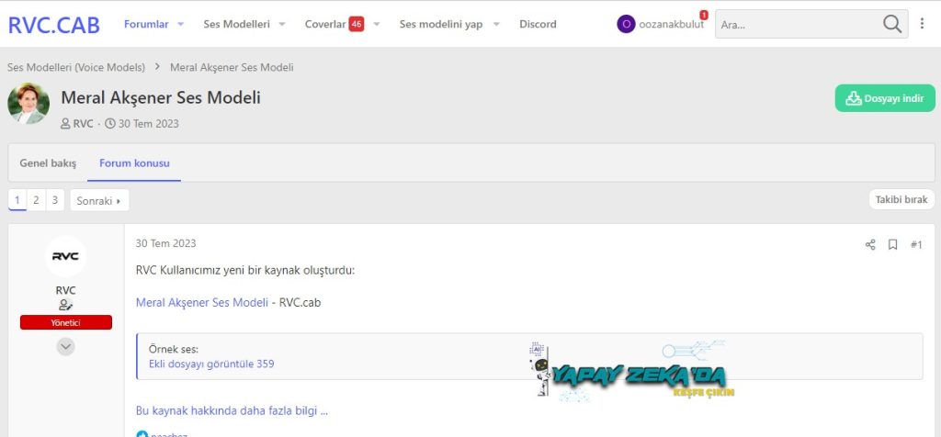
Task: Go to the Discord link
Action: pyautogui.click(x=538, y=24)
